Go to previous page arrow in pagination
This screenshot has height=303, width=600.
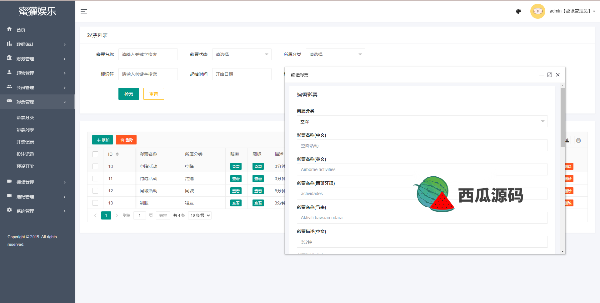click(95, 215)
